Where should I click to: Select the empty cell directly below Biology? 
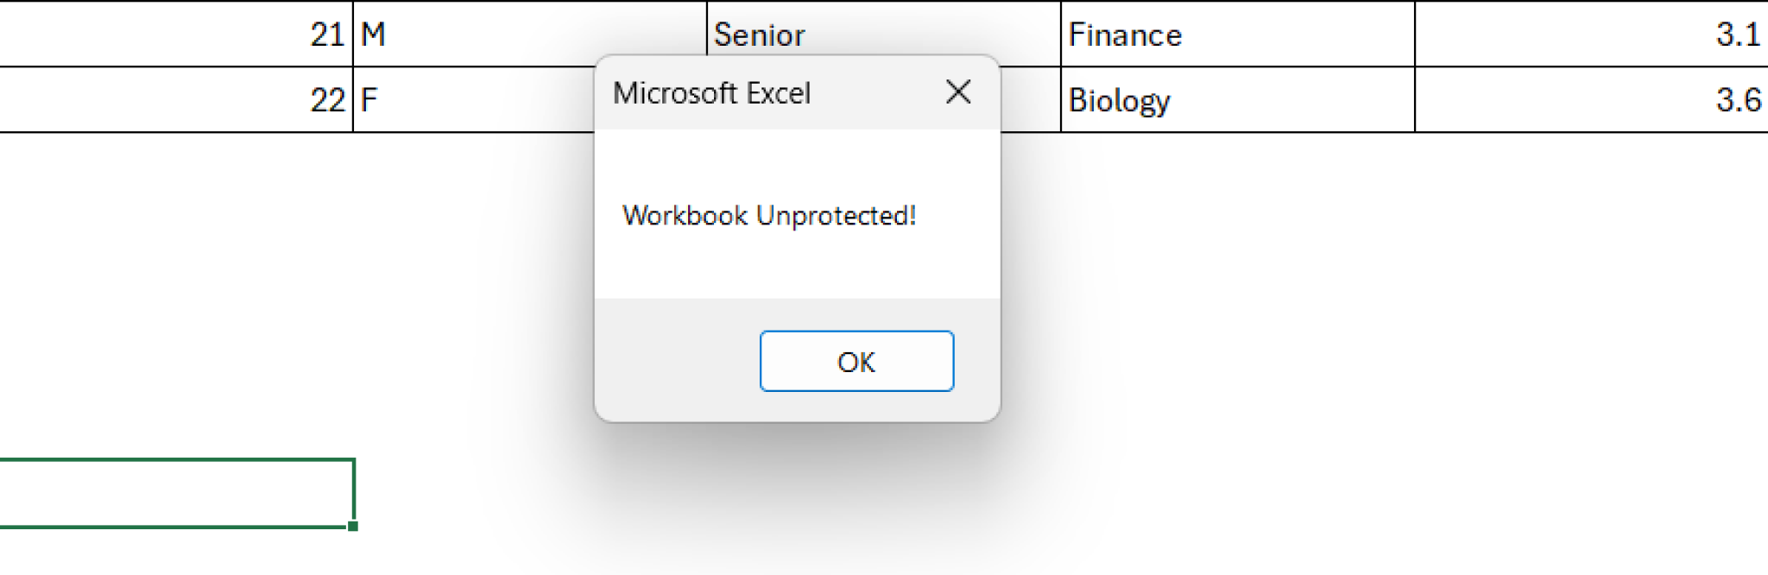1236,166
